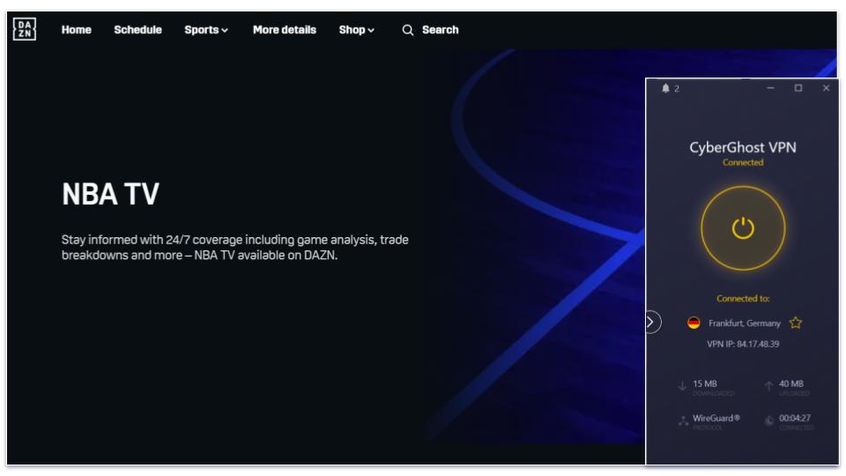The image size is (846, 476).
Task: Click the 00:04:27 connected time
Action: point(795,418)
